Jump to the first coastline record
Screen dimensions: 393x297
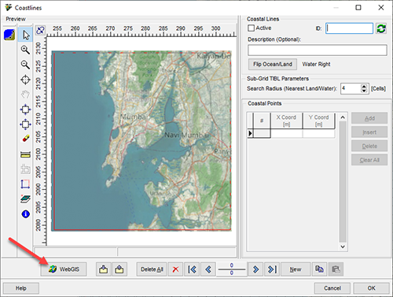[192, 269]
